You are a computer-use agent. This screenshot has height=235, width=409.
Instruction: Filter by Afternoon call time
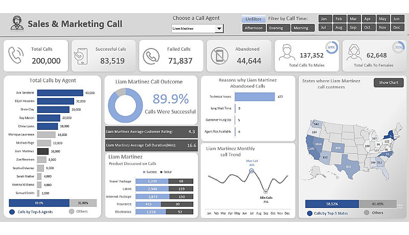click(x=254, y=28)
